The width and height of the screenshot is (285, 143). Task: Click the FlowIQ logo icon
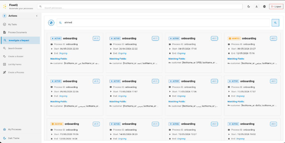[x=4, y=7]
